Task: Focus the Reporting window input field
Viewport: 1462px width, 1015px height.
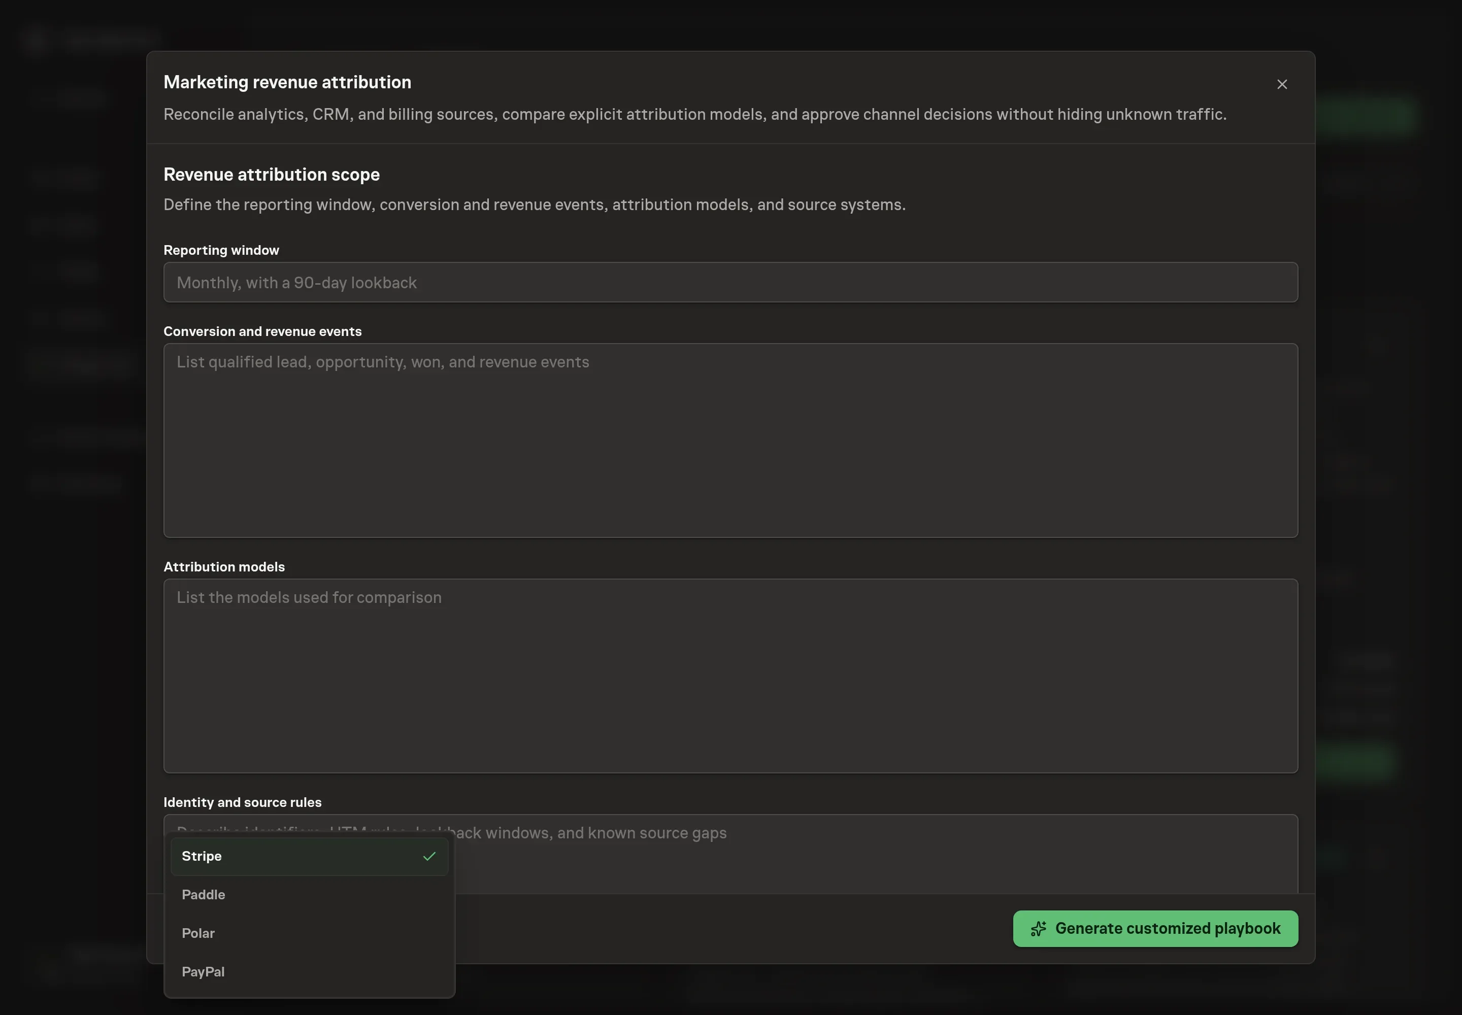Action: [x=730, y=282]
